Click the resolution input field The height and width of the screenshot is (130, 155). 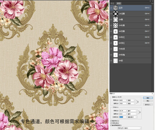pos(123,117)
